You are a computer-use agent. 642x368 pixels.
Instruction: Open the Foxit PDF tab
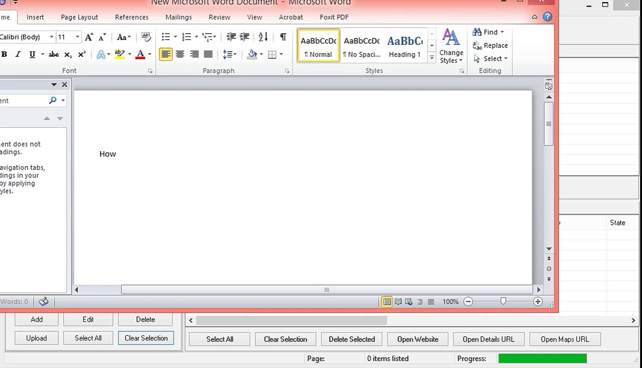(x=334, y=17)
